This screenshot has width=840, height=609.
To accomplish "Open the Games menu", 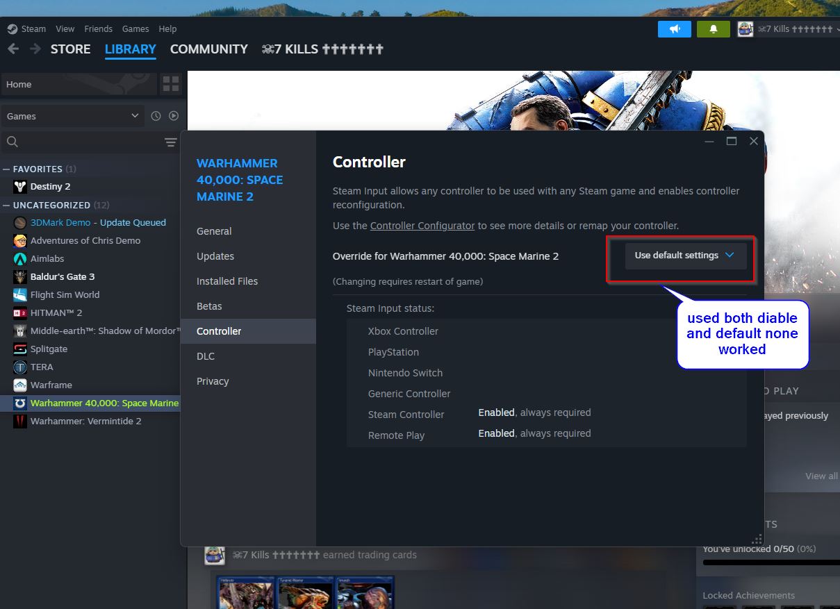I will (135, 29).
